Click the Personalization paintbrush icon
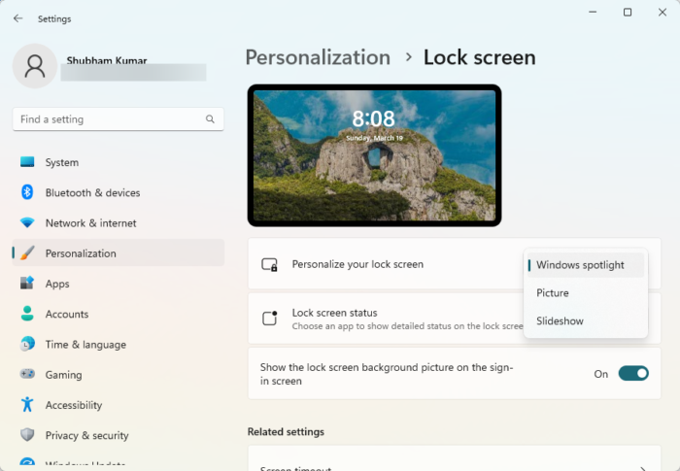 tap(27, 252)
